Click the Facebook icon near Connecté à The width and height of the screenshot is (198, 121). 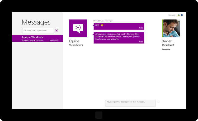[x=182, y=15]
